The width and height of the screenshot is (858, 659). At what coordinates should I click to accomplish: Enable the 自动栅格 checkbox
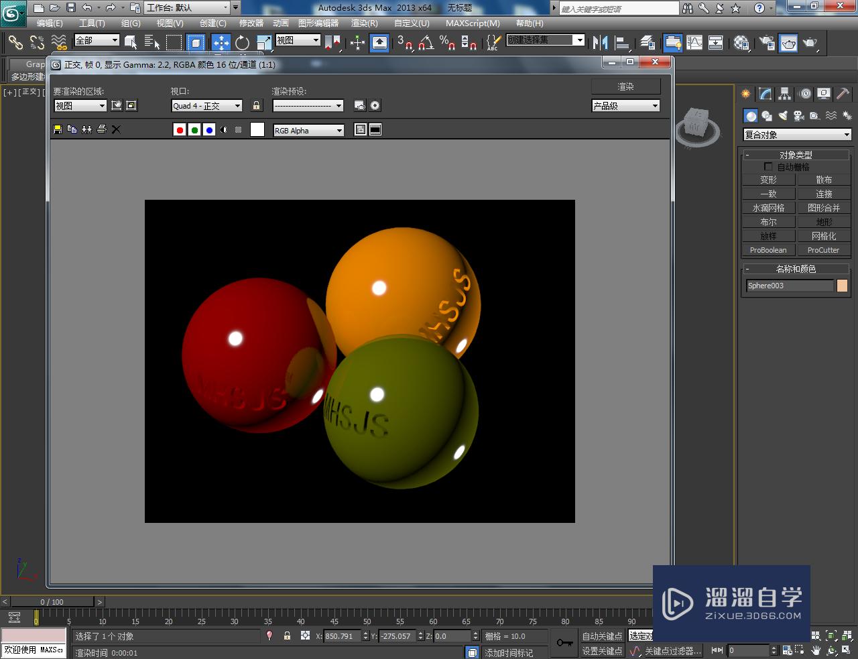(x=768, y=167)
